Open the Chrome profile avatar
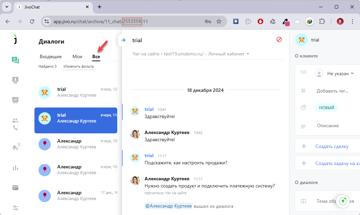The width and height of the screenshot is (360, 215). pyautogui.click(x=340, y=21)
